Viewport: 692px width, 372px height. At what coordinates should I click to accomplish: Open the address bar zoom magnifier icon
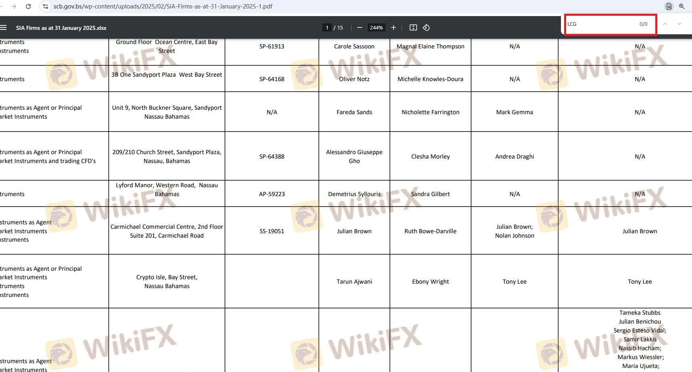click(682, 6)
